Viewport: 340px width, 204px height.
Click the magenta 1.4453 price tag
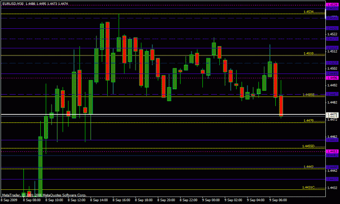point(332,151)
